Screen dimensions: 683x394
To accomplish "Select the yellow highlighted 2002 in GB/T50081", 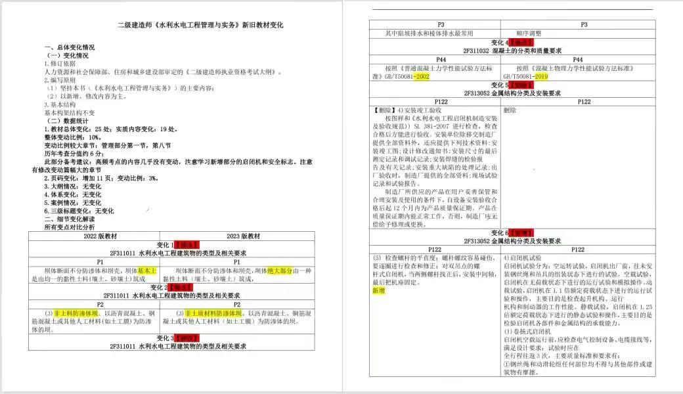I will click(x=422, y=76).
